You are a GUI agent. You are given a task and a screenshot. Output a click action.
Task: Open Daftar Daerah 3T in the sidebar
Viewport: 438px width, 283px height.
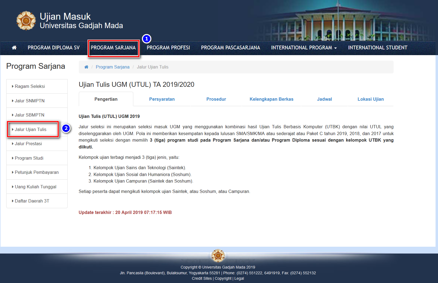[x=37, y=201]
